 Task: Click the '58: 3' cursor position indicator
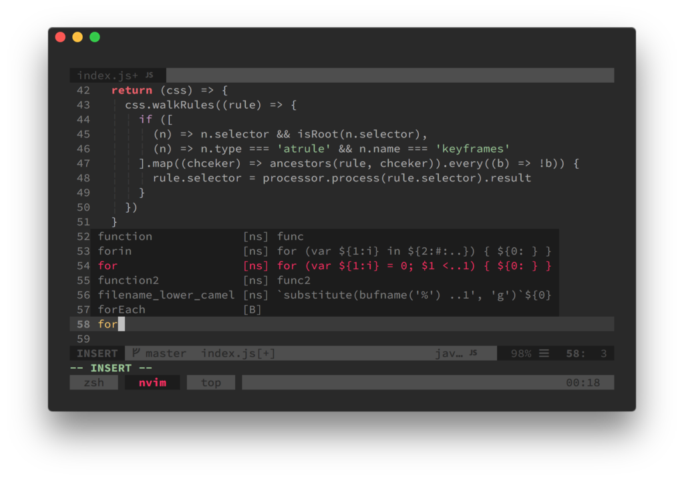586,353
